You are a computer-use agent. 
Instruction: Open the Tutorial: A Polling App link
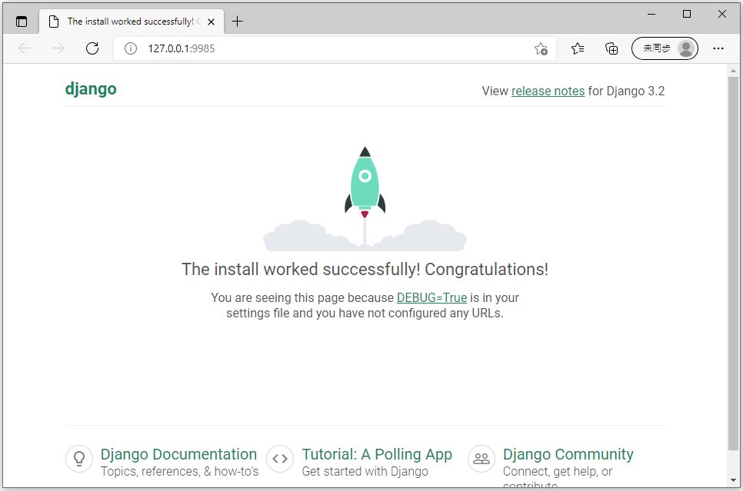[377, 454]
